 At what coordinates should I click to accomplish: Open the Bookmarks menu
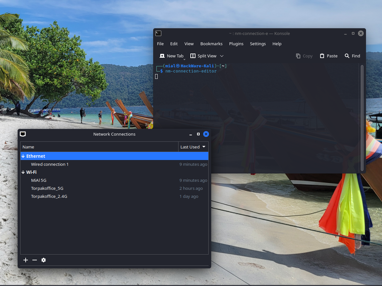click(211, 44)
